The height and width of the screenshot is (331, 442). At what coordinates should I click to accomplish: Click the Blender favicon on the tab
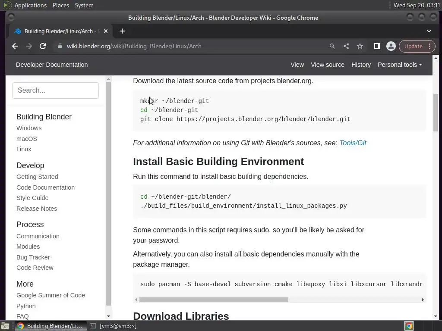[x=18, y=31]
